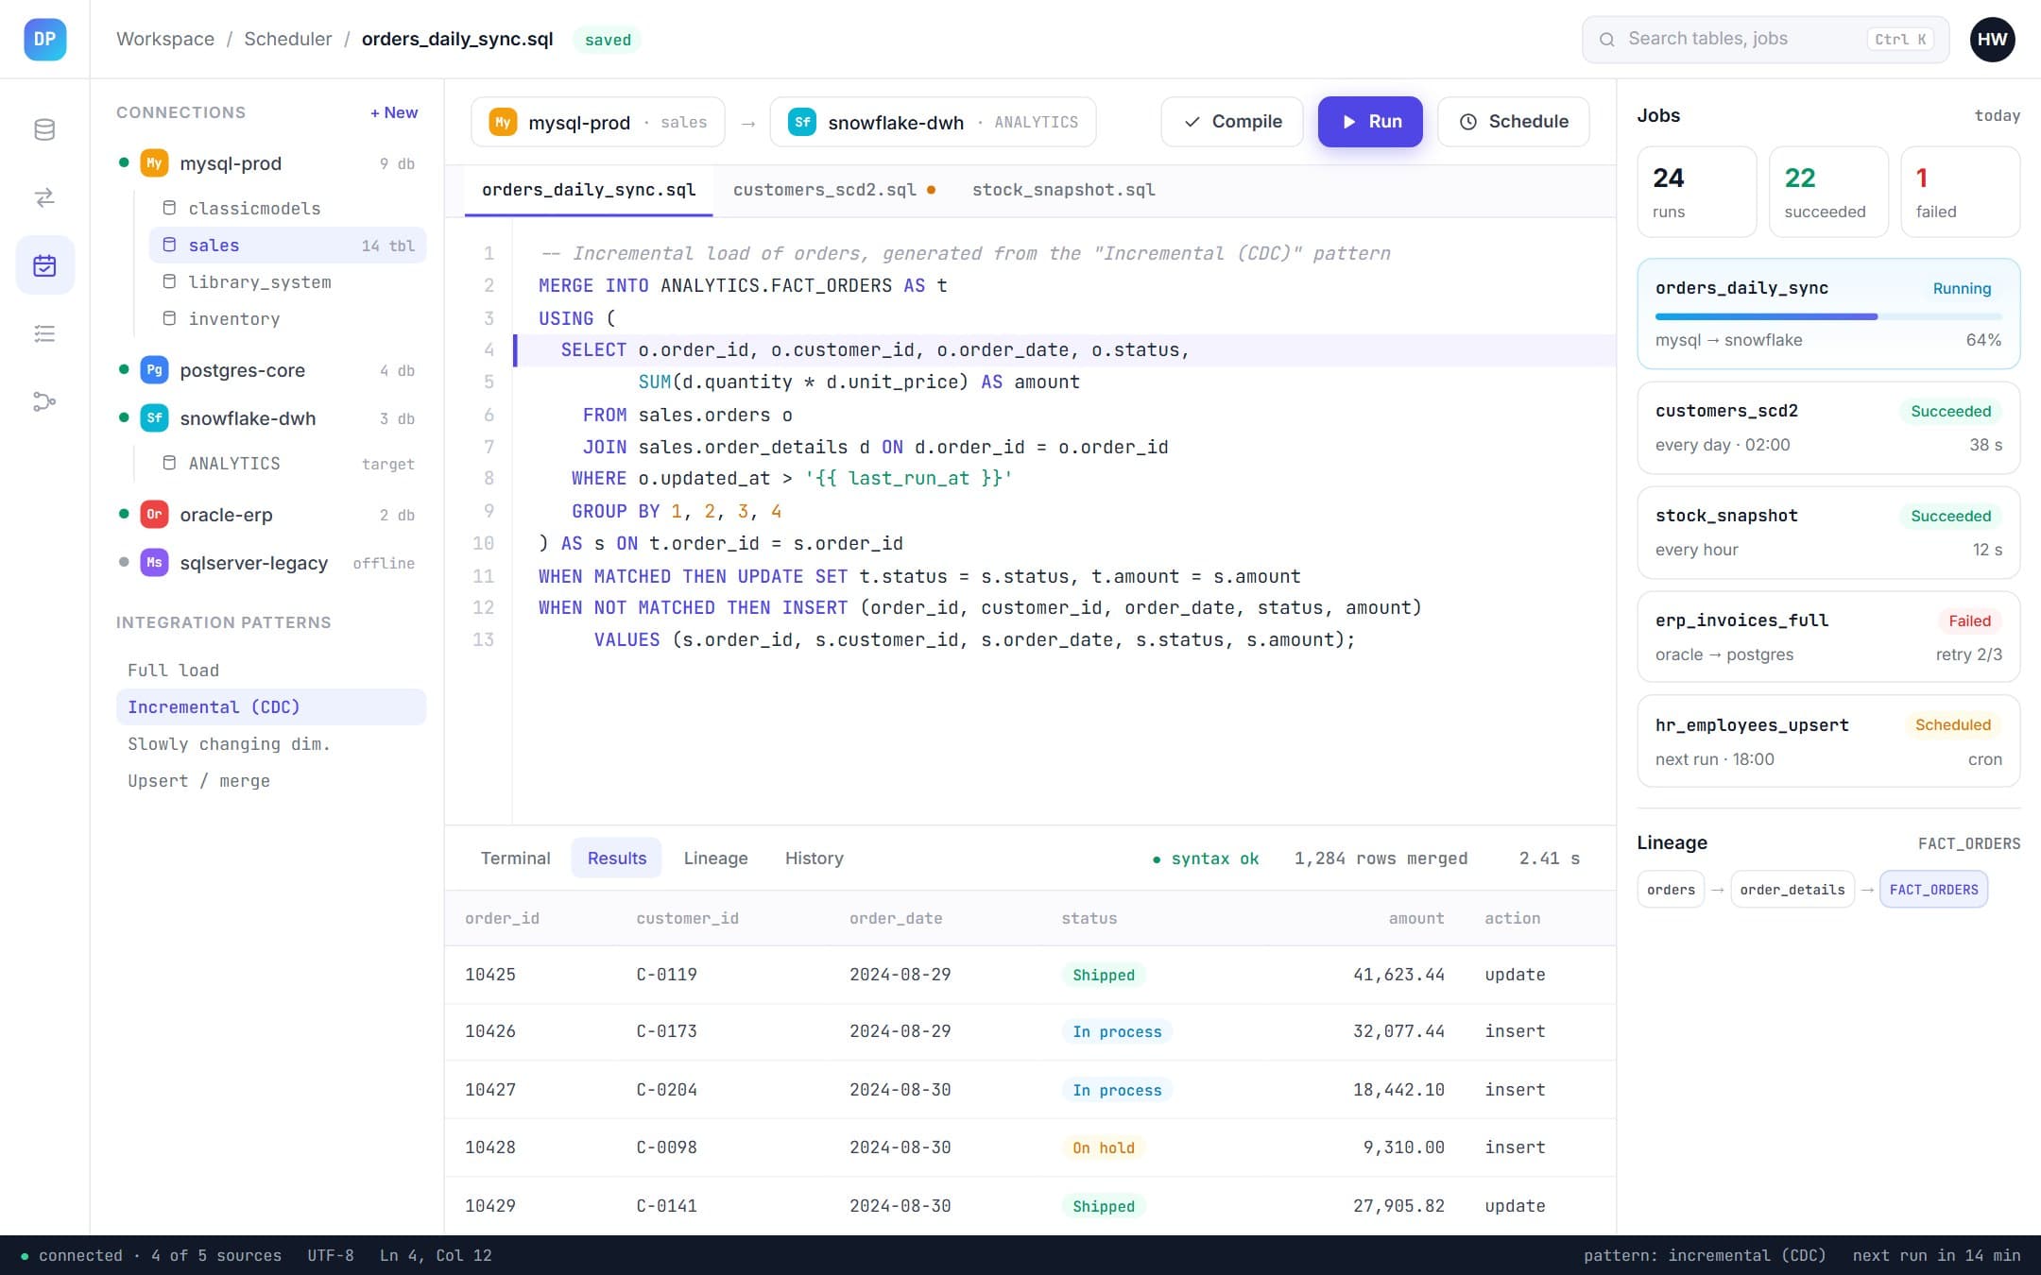Screen dimensions: 2041x1275
Task: Open the snowflake-dwh ANALYTICS target selector
Action: (x=933, y=122)
